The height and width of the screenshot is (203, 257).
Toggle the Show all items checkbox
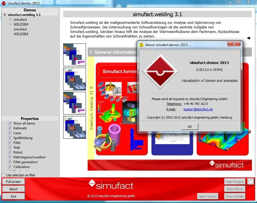(x=10, y=123)
